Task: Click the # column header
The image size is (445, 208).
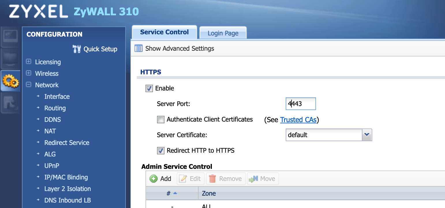Action: 172,193
